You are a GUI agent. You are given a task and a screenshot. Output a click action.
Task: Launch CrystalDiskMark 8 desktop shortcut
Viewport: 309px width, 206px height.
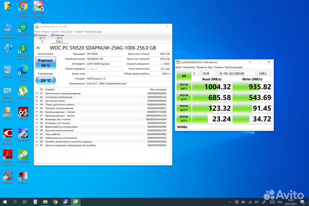click(23, 158)
